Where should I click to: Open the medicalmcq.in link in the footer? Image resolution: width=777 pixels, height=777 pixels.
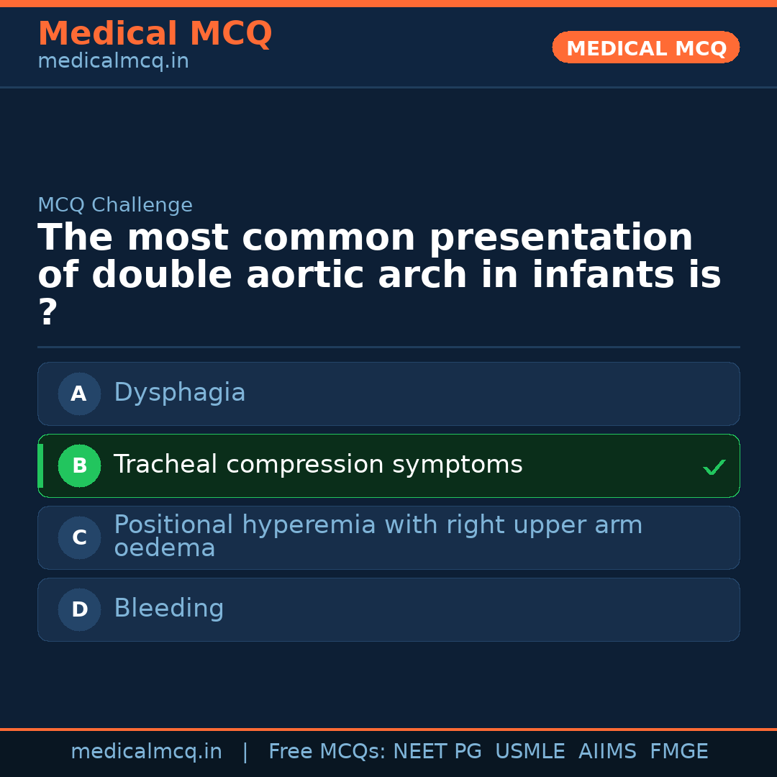(146, 752)
